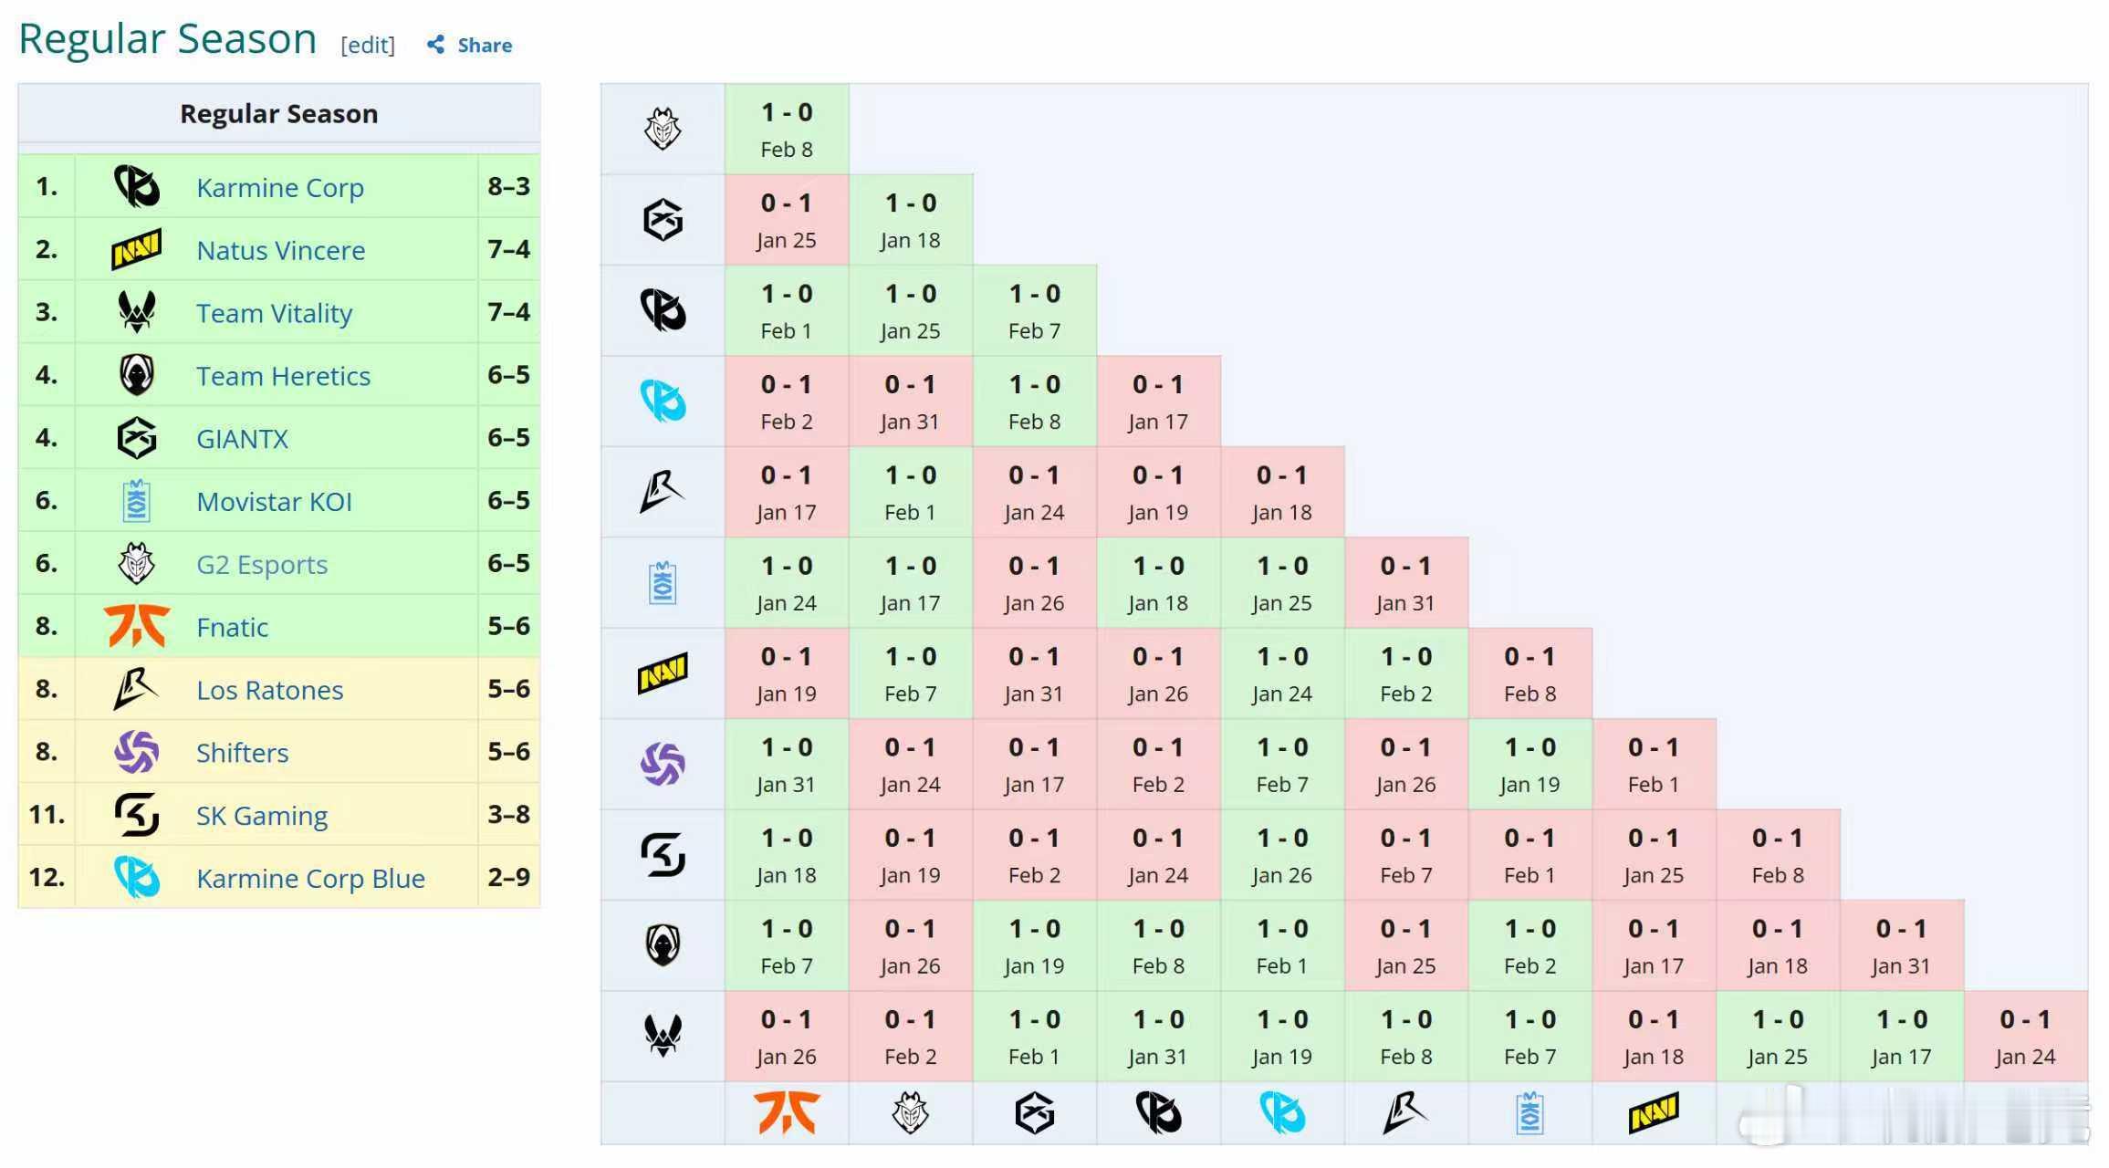
Task: Click the Share button
Action: coord(484,45)
